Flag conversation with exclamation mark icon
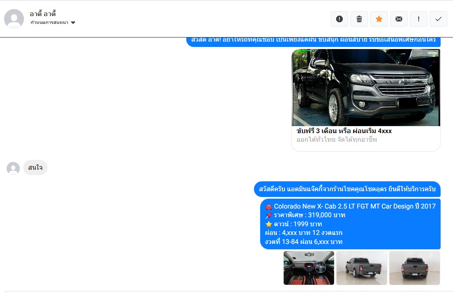The image size is (453, 293). pos(419,19)
